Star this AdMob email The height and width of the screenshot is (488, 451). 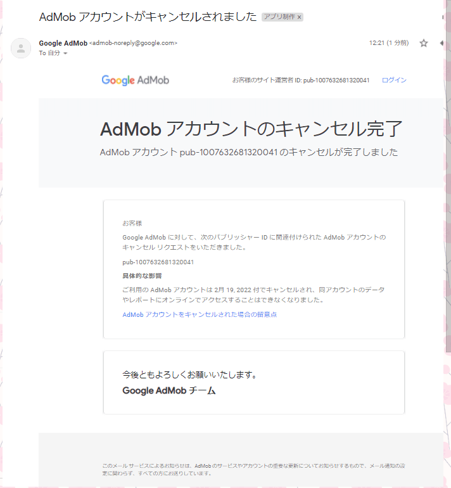pos(424,43)
